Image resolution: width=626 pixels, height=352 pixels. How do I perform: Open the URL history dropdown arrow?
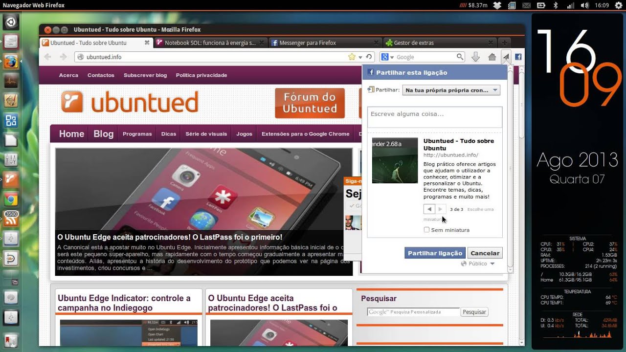360,57
